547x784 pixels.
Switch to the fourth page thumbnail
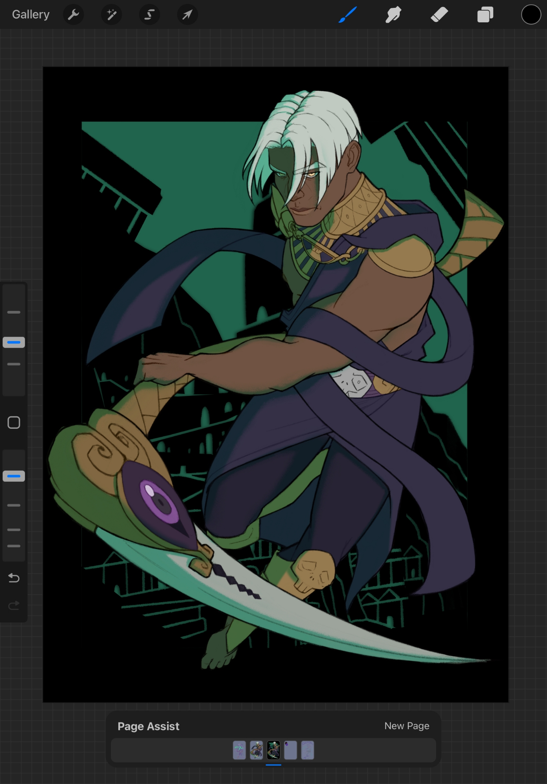click(x=290, y=750)
